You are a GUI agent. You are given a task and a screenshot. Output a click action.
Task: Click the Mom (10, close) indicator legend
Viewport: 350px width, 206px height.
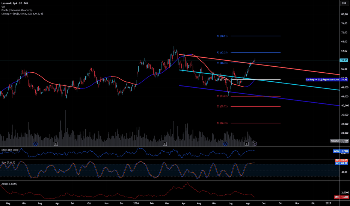click(x=10, y=150)
